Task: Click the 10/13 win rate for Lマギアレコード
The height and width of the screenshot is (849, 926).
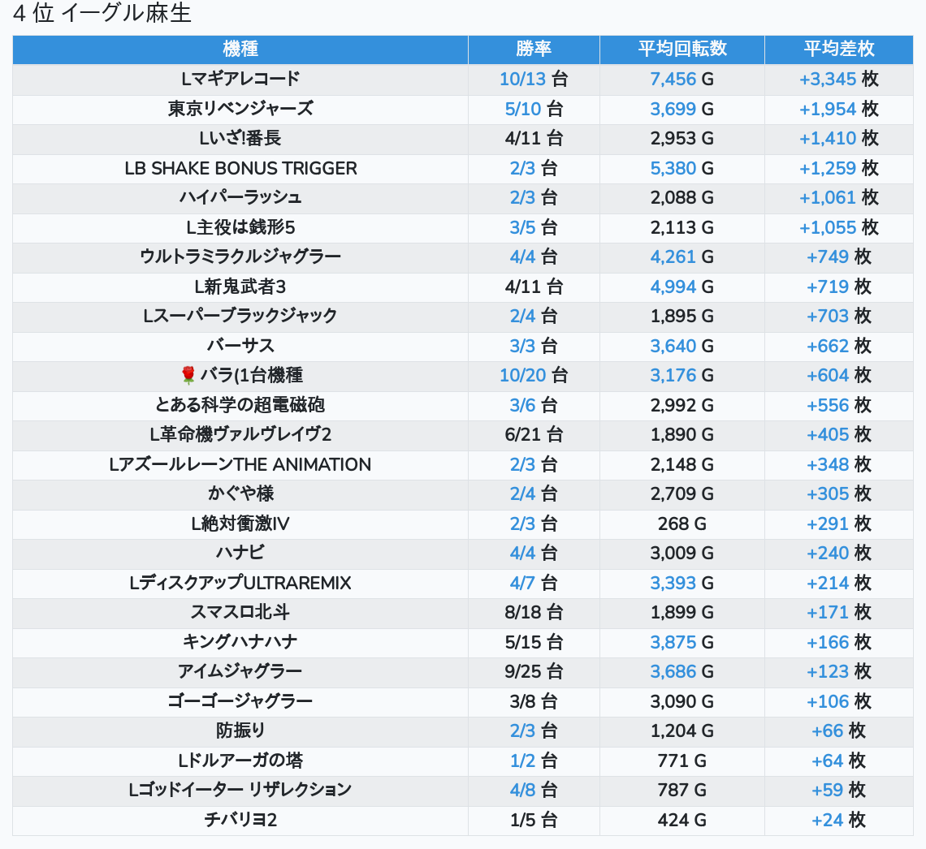Action: click(x=522, y=79)
